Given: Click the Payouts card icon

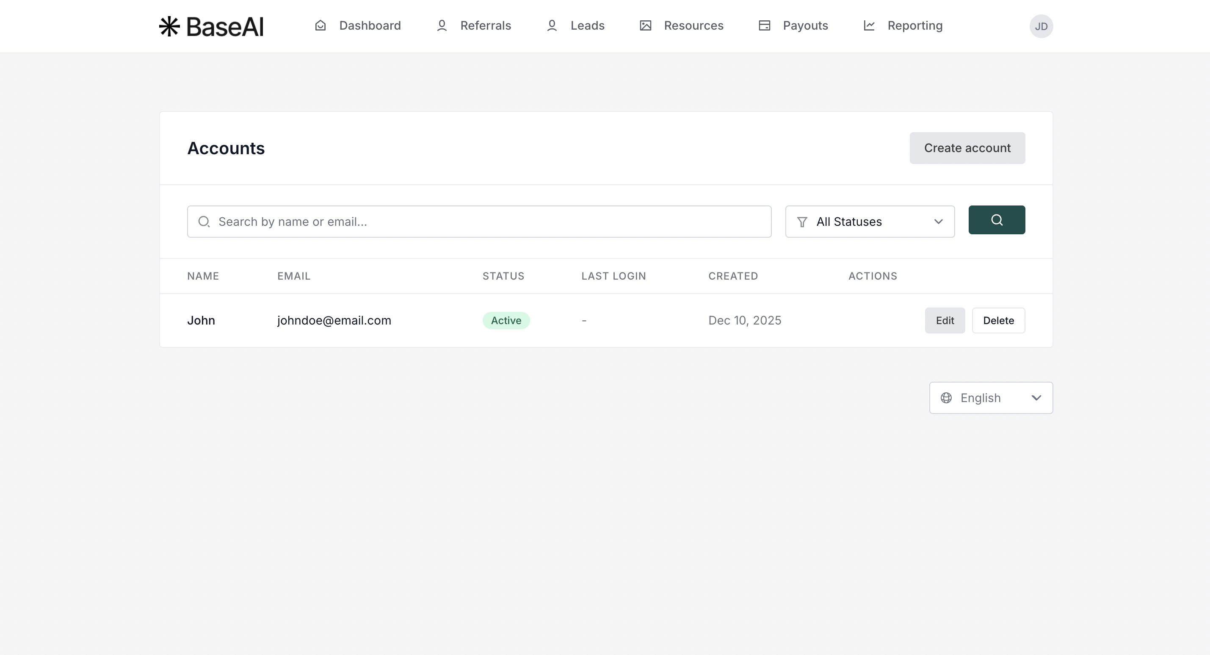Looking at the screenshot, I should pyautogui.click(x=764, y=25).
